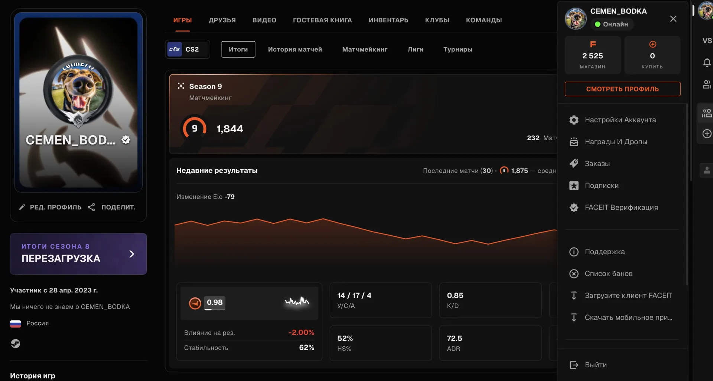Click the verified badge next to CEMEN_BOD...
713x381 pixels.
(x=126, y=140)
